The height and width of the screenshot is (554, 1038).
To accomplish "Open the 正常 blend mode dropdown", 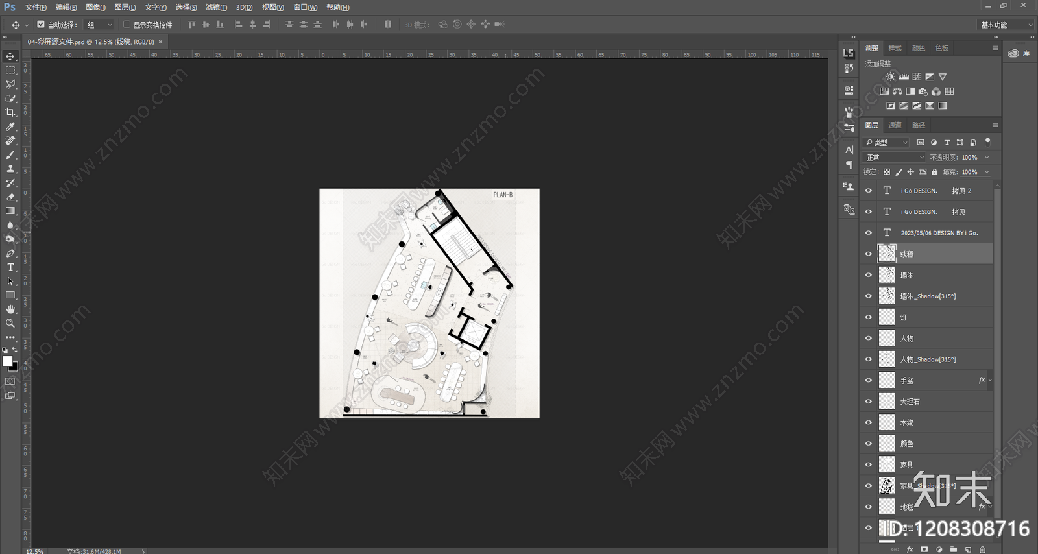I will 895,157.
